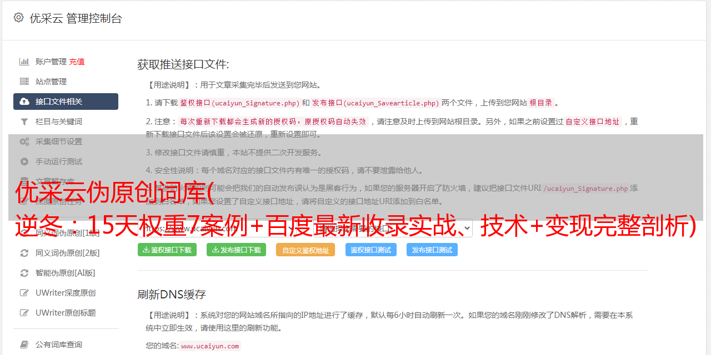Screen dimensions: 711x355
Task: Open the 请选择需要的接口 dropdown arrow
Action: (x=467, y=228)
